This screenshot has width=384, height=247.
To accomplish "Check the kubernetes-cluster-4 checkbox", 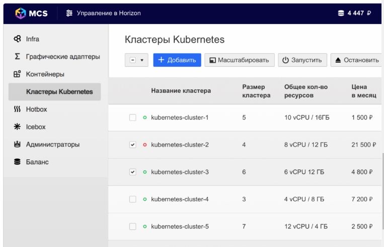I will [132, 199].
